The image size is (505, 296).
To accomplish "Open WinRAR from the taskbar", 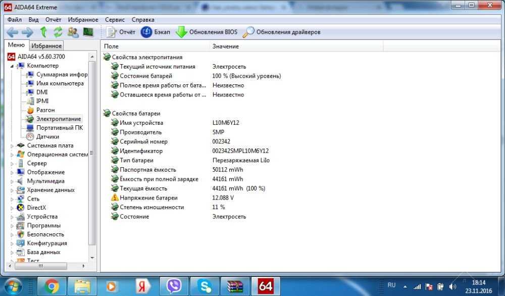I will [x=235, y=286].
